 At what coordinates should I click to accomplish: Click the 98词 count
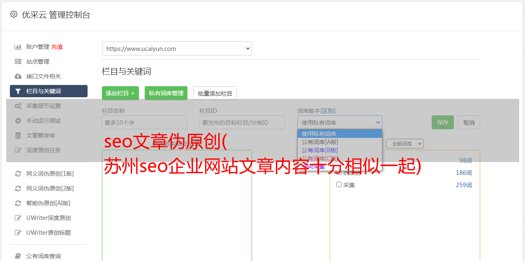coord(465,160)
